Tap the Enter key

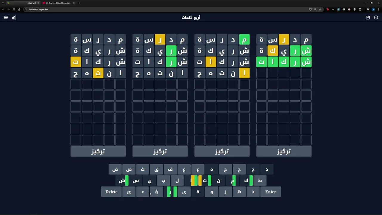271,192
